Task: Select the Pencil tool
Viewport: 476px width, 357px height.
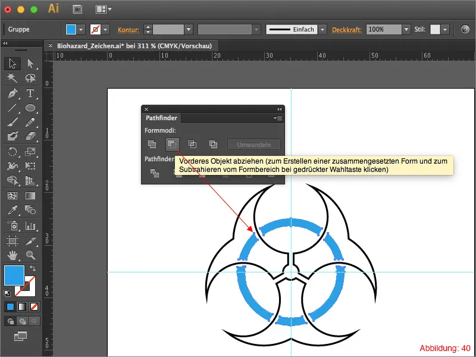Action: point(30,122)
